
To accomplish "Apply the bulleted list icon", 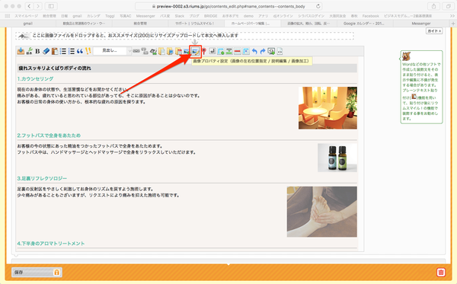I will pos(63,51).
